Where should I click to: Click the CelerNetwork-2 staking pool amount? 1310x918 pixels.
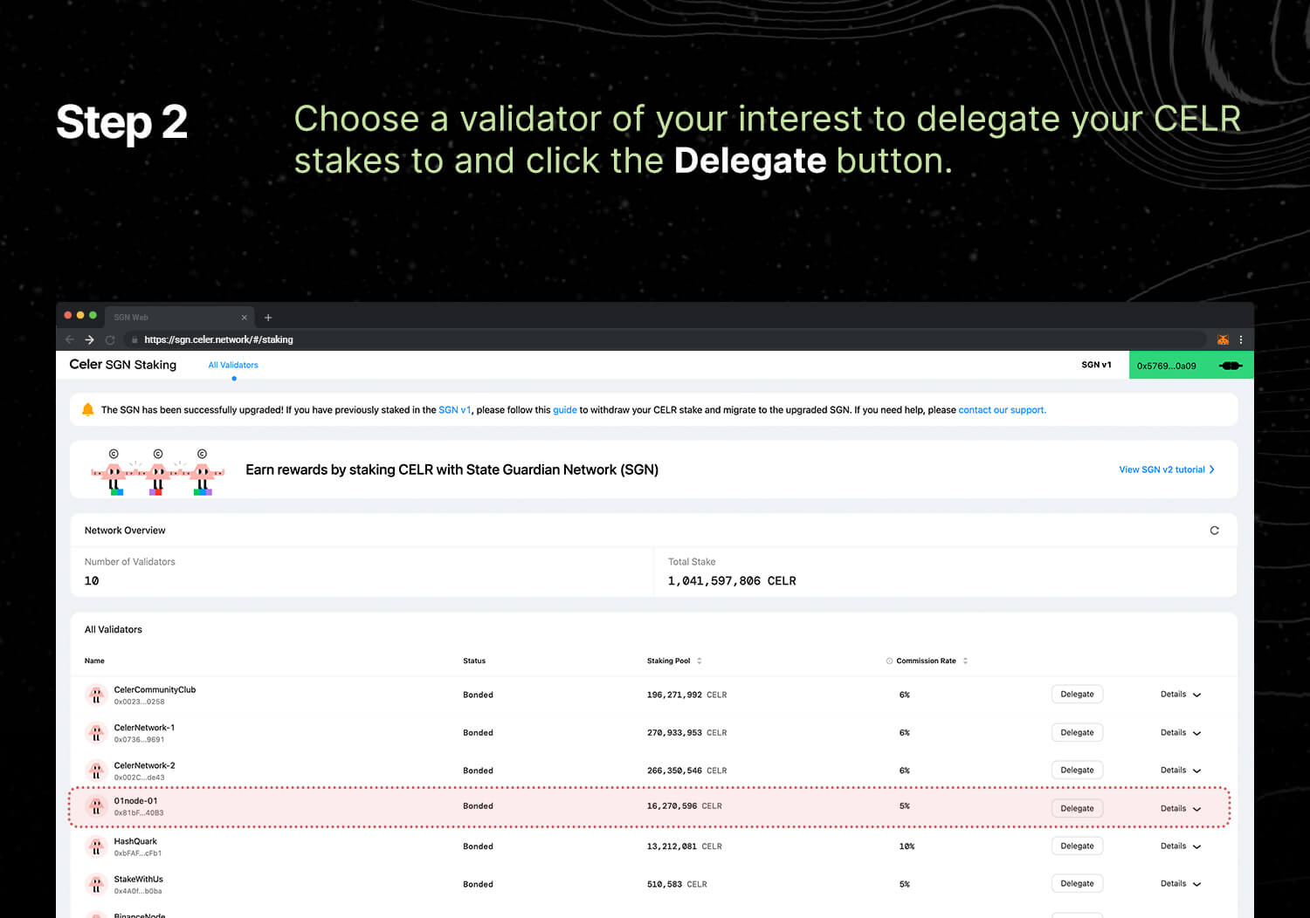click(686, 771)
